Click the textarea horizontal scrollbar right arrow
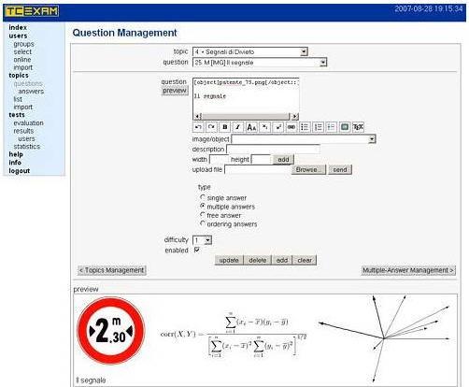Screen dimensions: 469x387 (295, 117)
